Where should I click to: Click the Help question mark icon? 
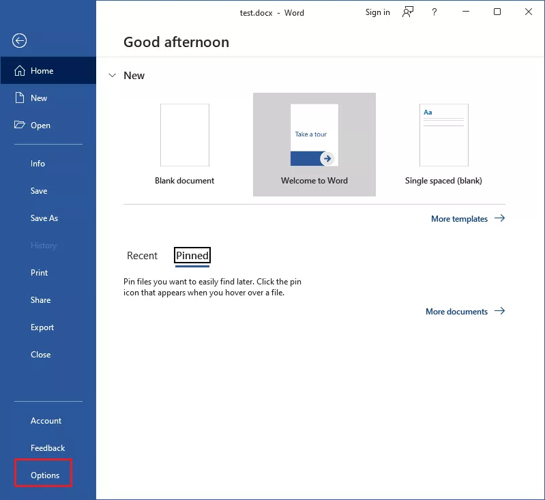pyautogui.click(x=434, y=12)
